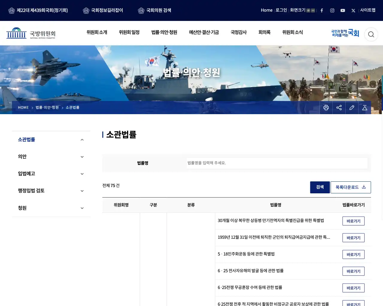The height and width of the screenshot is (306, 383).
Task: Click the print page icon
Action: pos(326,108)
